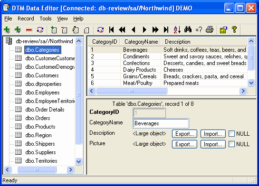Select dbo.Categories in the table tree
This screenshot has height=186, width=259.
(43, 50)
